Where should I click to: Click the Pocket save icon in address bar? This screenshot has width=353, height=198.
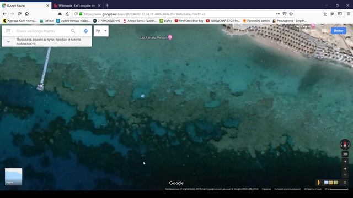coord(285,14)
